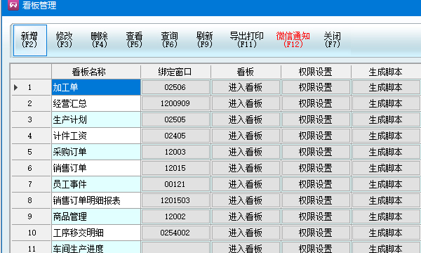Click 生成脚本 for the 加工单 row
The height and width of the screenshot is (253, 421).
pyautogui.click(x=386, y=87)
